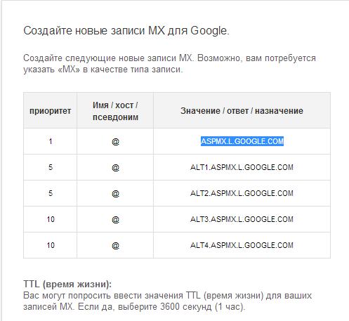Image resolution: width=349 pixels, height=321 pixels.
Task: Click the Значение / ответ / назначение header
Action: tap(242, 110)
